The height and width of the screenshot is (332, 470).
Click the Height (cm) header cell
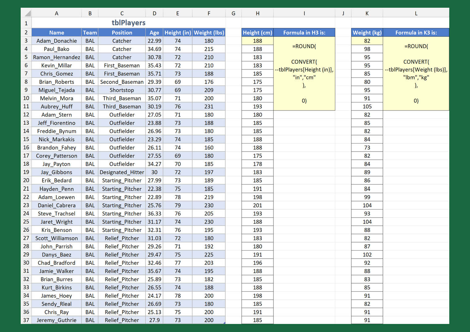pyautogui.click(x=257, y=33)
